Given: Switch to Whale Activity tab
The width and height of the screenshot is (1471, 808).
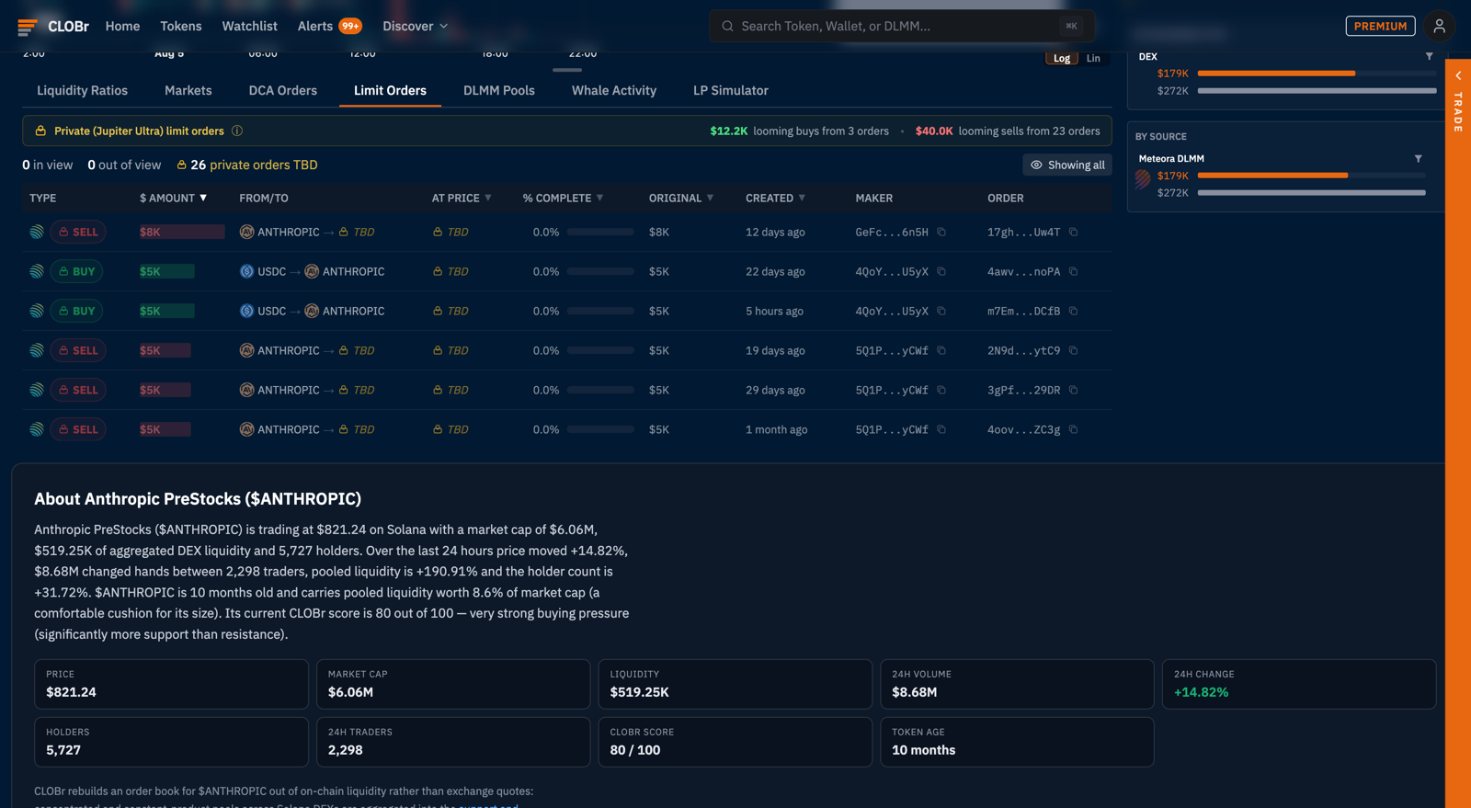Looking at the screenshot, I should 614,90.
